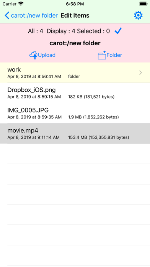The image size is (150, 267).
Task: Tap the Wi-Fi status bar icon
Action: 21,4
